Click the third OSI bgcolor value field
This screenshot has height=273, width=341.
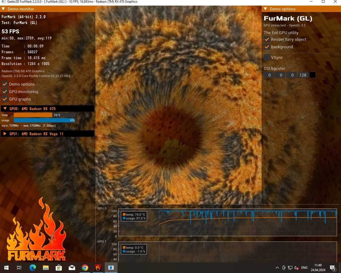pyautogui.click(x=292, y=75)
